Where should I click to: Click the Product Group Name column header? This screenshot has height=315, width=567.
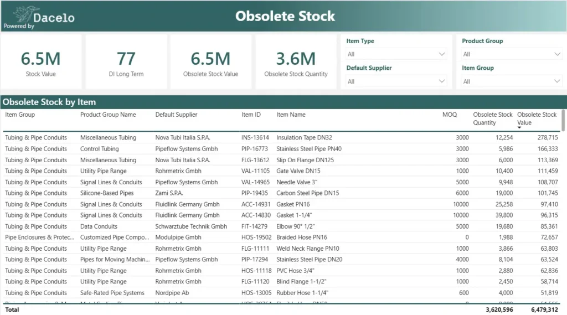click(x=107, y=115)
